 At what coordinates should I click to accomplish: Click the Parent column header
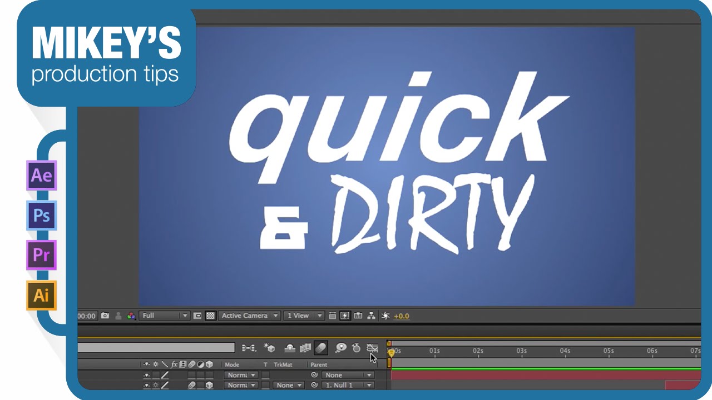[319, 365]
